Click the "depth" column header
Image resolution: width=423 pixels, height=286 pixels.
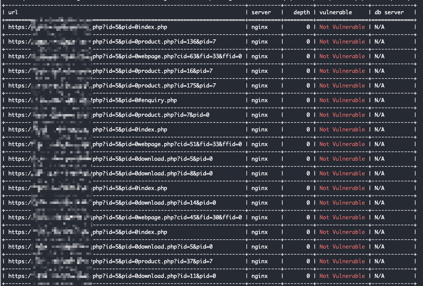[302, 12]
